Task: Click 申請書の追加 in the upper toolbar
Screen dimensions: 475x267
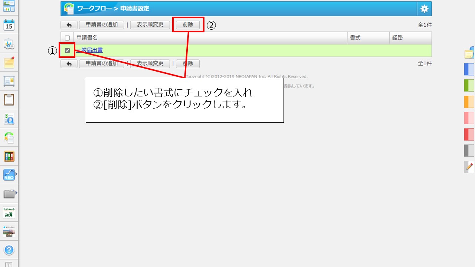Action: pyautogui.click(x=102, y=25)
